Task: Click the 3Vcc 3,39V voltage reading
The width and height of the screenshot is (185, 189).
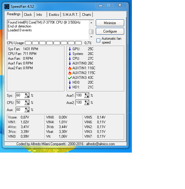Action: click(x=18, y=132)
